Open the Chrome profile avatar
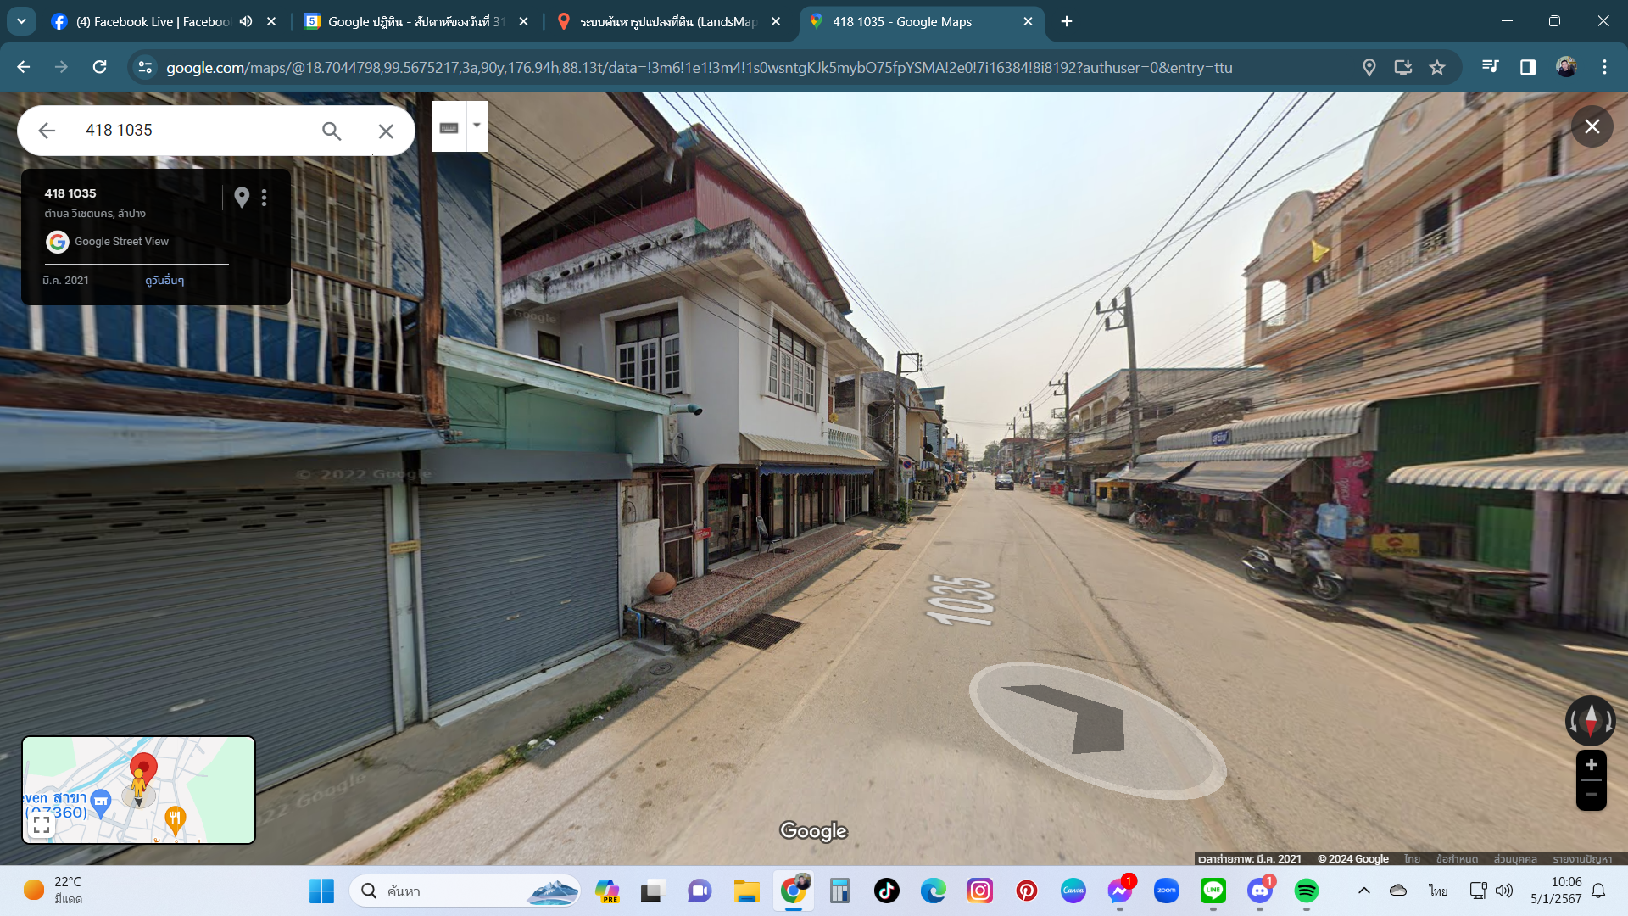Viewport: 1628px width, 916px height. 1565,67
